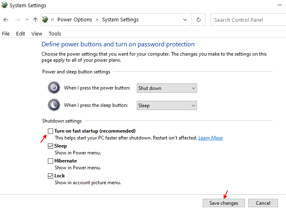The width and height of the screenshot is (286, 208).
Task: Click the Save changes button
Action: (224, 203)
